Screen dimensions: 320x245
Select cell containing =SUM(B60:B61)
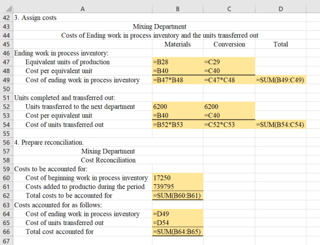click(178, 196)
